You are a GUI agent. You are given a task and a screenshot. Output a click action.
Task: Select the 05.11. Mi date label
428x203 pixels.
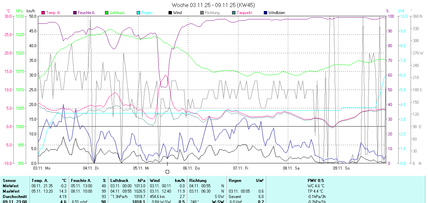(x=141, y=168)
